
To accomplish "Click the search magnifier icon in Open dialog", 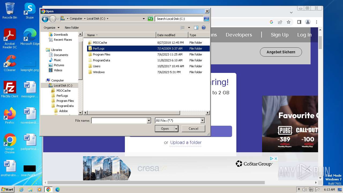I will (206, 19).
